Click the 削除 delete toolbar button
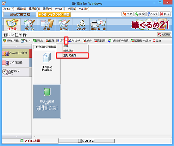Screen dimensions: 174x146 coord(50,41)
